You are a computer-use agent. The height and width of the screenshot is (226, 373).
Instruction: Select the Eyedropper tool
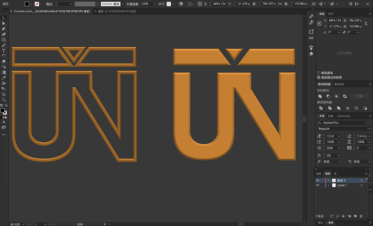click(4, 78)
